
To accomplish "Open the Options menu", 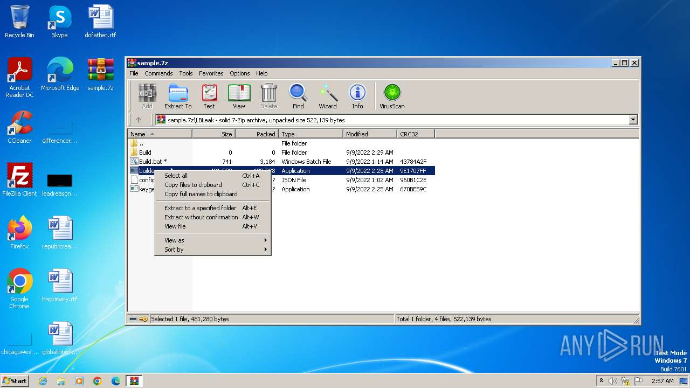I will click(x=240, y=73).
